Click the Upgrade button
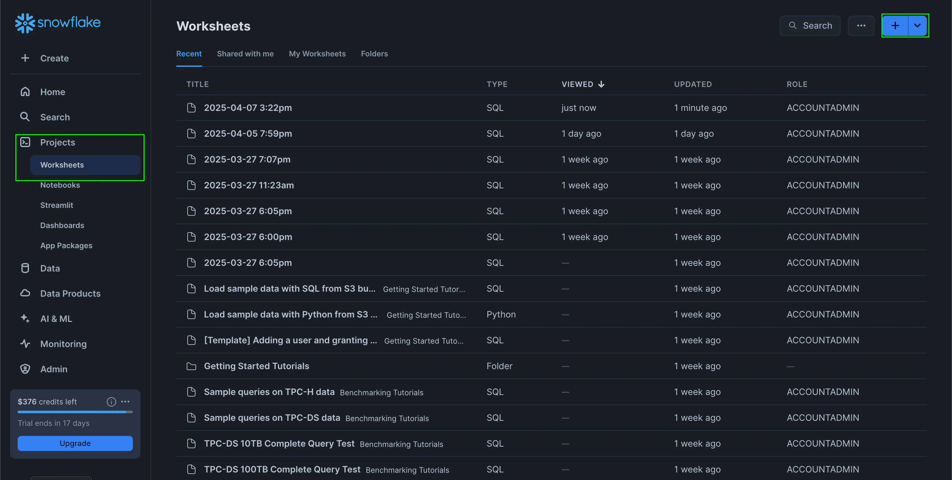Screen dimensions: 952x480 pyautogui.click(x=75, y=443)
